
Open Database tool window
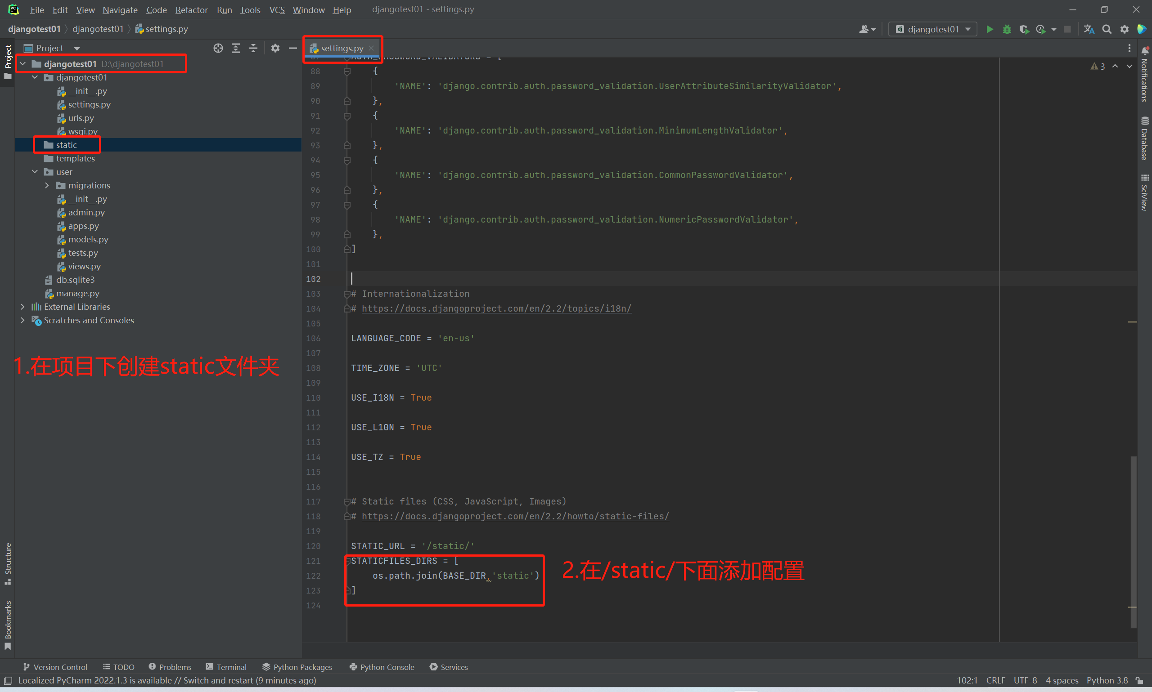coord(1144,138)
